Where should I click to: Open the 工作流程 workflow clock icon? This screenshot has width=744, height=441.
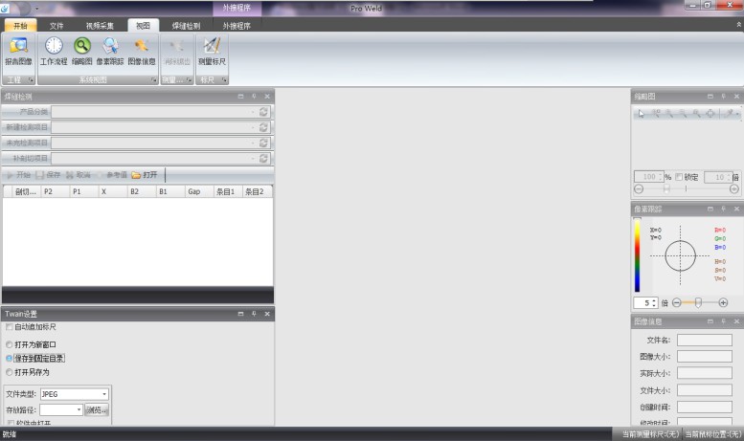click(54, 50)
